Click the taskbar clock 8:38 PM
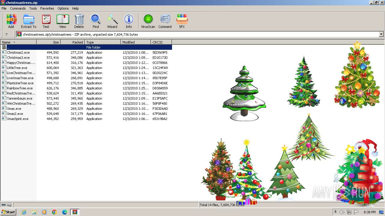 pyautogui.click(x=369, y=212)
